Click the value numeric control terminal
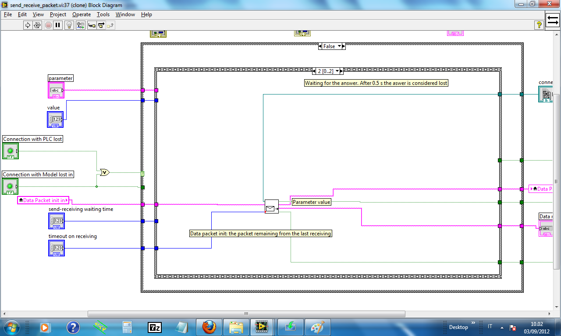561x336 pixels. coord(56,119)
